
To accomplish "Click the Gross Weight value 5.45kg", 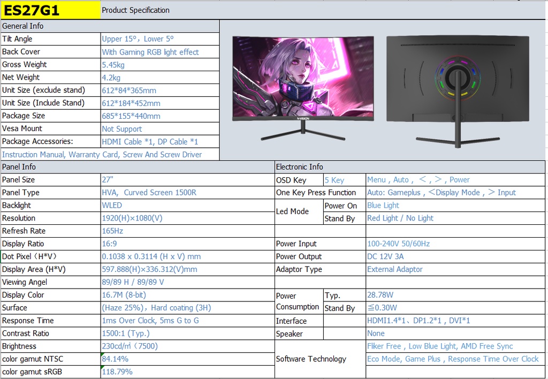I will (x=159, y=65).
